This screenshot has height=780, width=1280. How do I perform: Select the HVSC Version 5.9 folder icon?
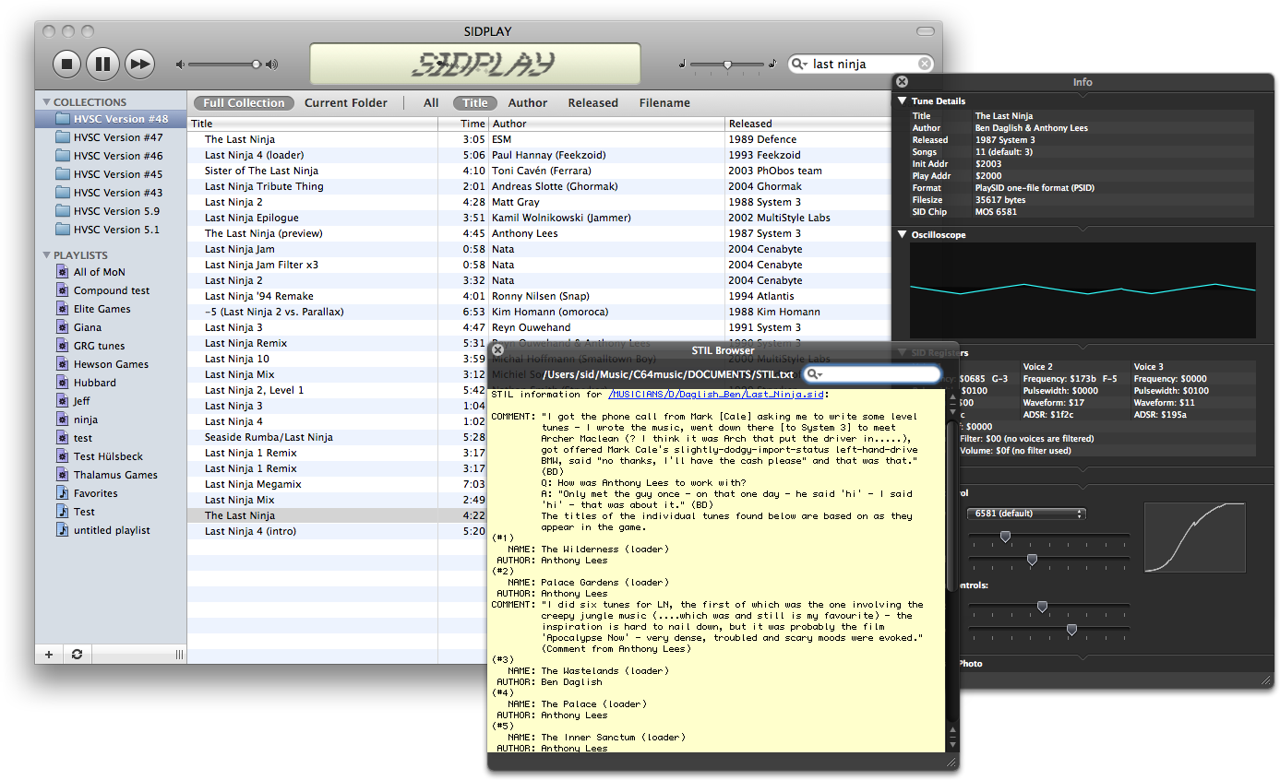pyautogui.click(x=63, y=211)
